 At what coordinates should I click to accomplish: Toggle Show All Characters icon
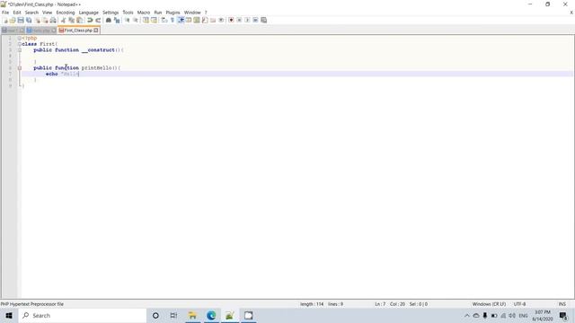[x=172, y=20]
